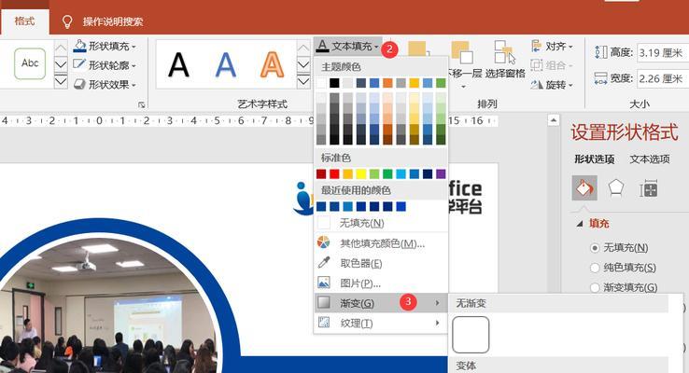Click the gradient square icon
This screenshot has height=373, width=689.
point(324,302)
